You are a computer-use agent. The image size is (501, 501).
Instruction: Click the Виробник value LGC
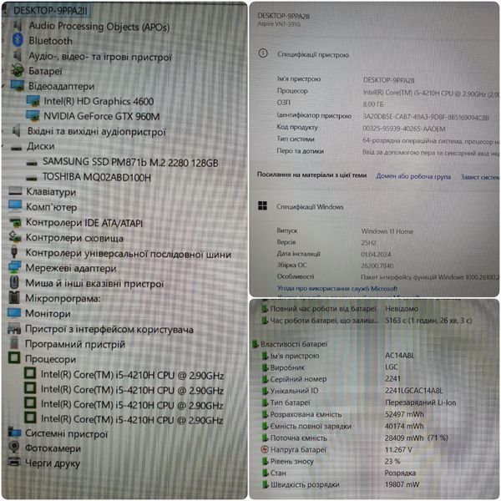pyautogui.click(x=392, y=367)
